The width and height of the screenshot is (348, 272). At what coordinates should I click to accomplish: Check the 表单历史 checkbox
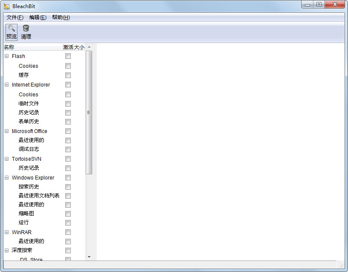pos(68,122)
